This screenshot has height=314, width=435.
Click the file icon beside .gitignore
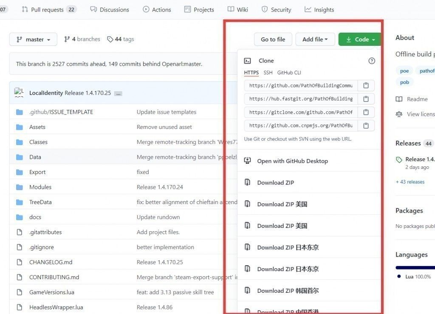tap(20, 247)
